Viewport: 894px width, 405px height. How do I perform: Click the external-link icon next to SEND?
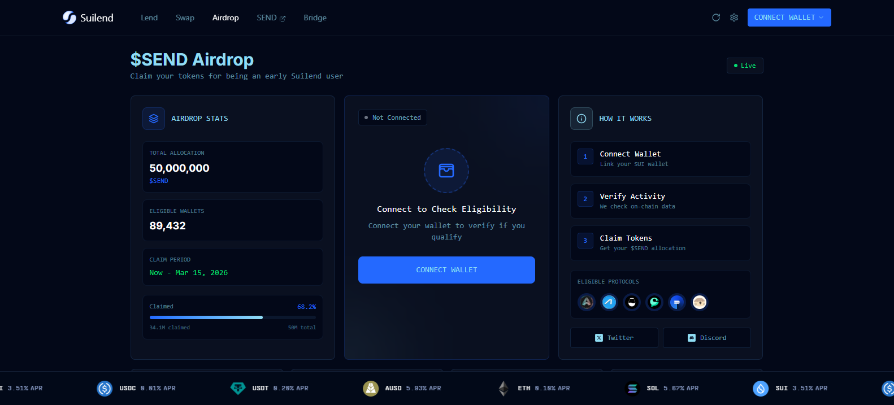click(x=283, y=19)
